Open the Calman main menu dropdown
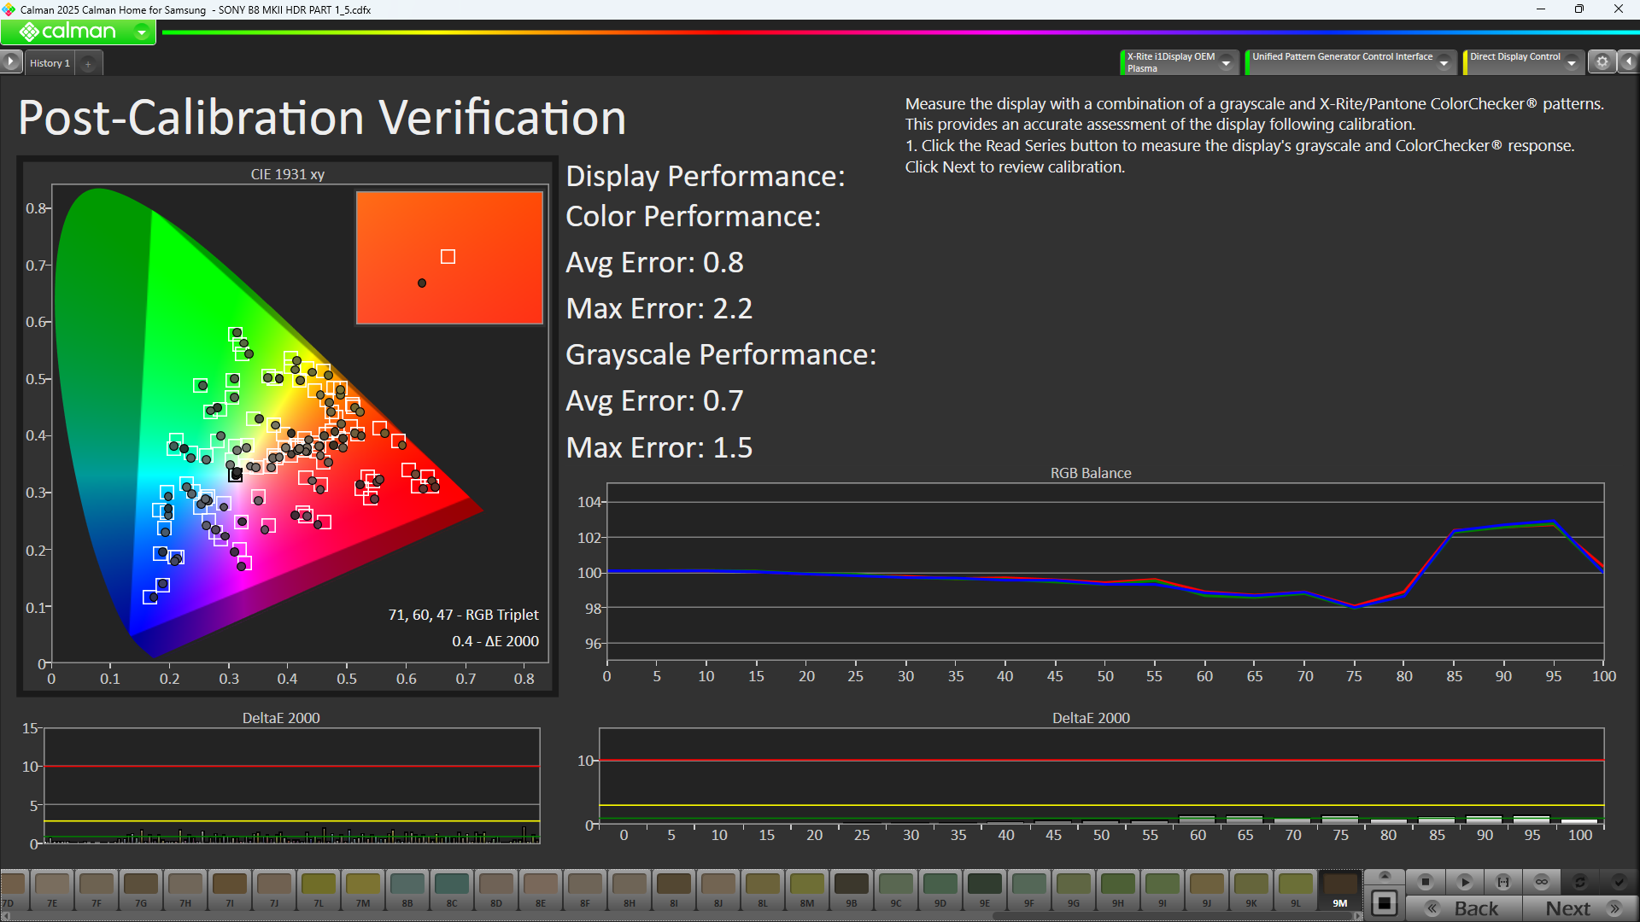The image size is (1640, 922). click(x=142, y=32)
